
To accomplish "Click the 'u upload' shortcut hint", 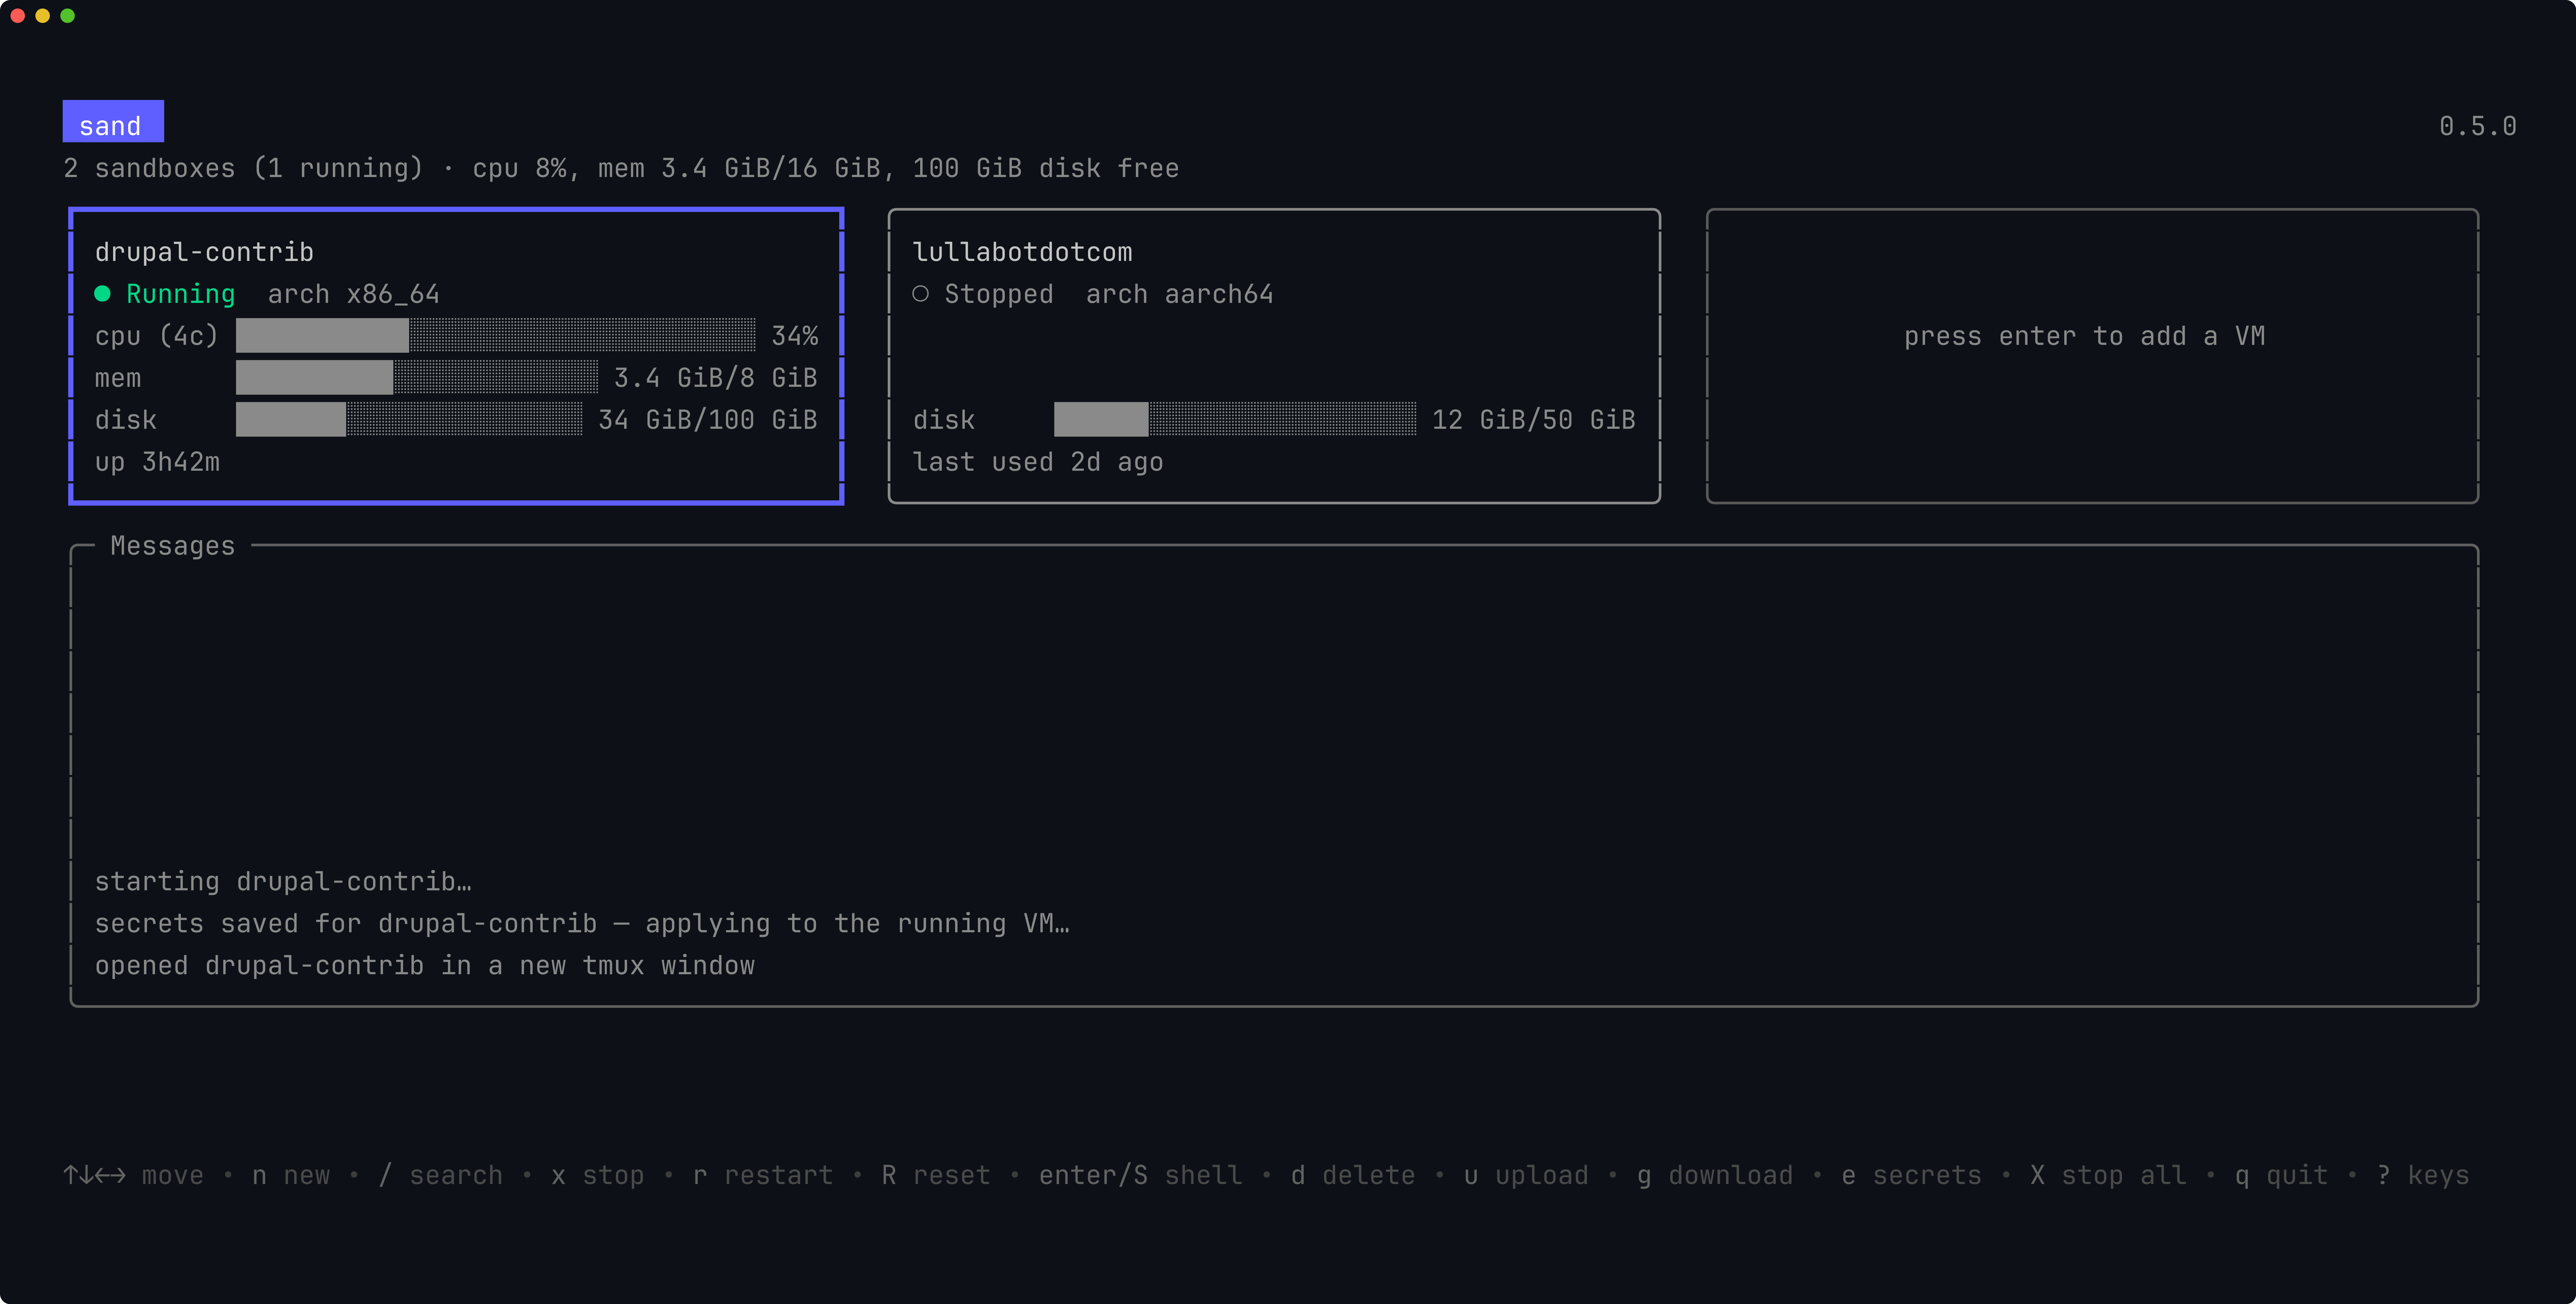I will [x=1526, y=1176].
